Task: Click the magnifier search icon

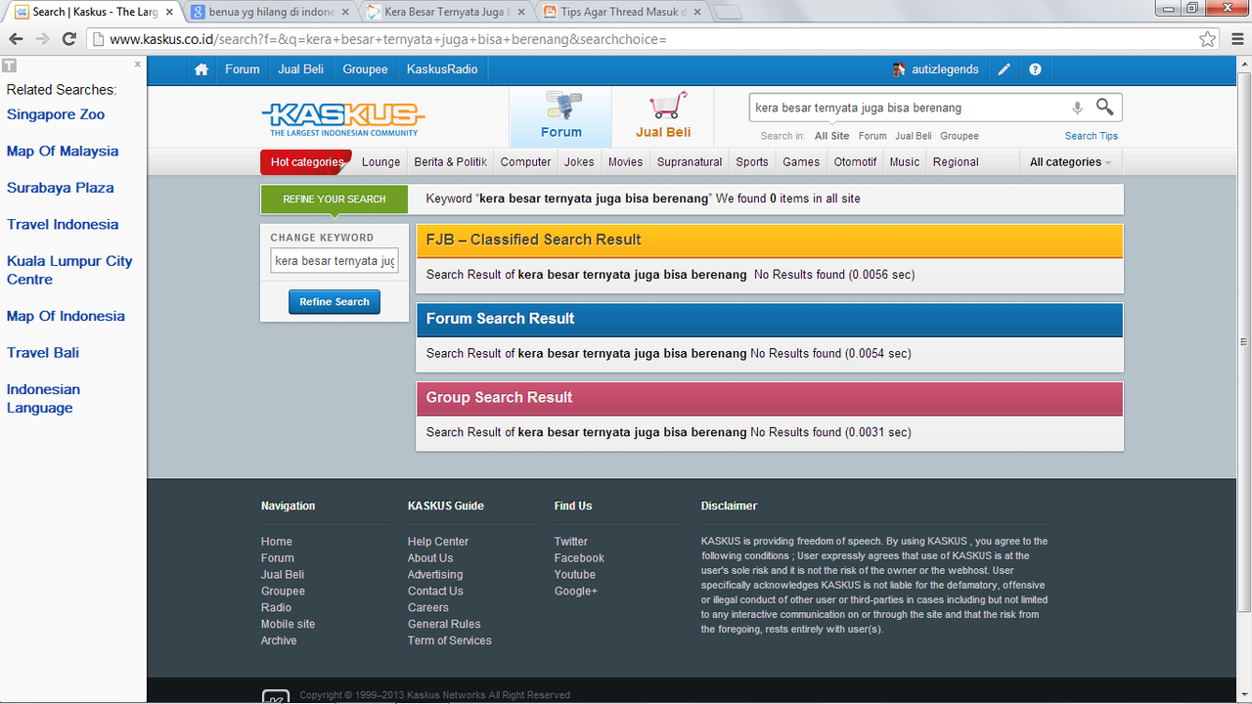Action: tap(1104, 107)
